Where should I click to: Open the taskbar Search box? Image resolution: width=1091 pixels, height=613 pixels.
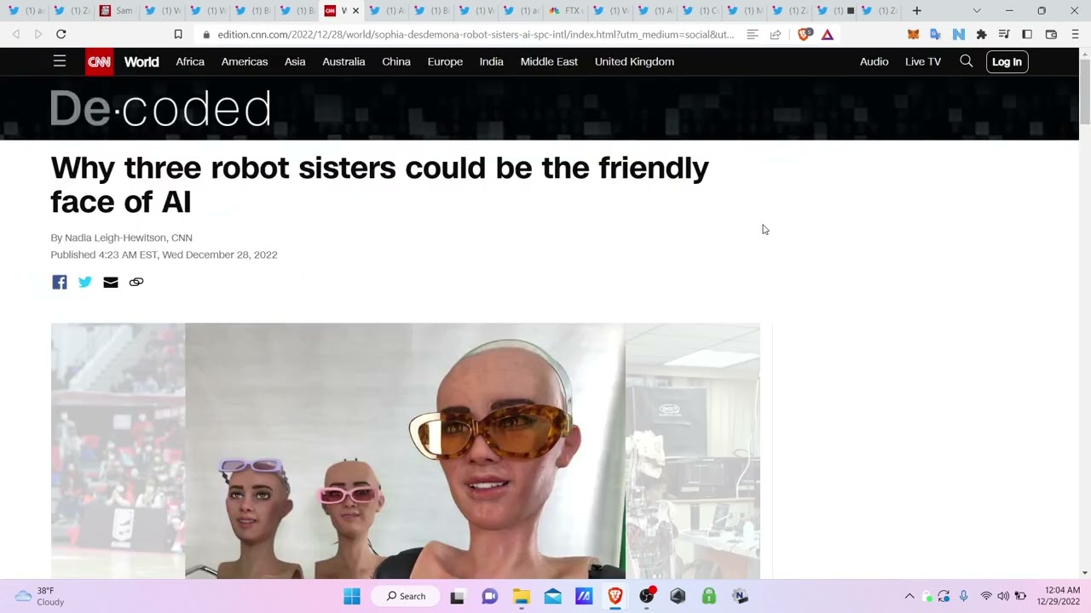point(406,596)
